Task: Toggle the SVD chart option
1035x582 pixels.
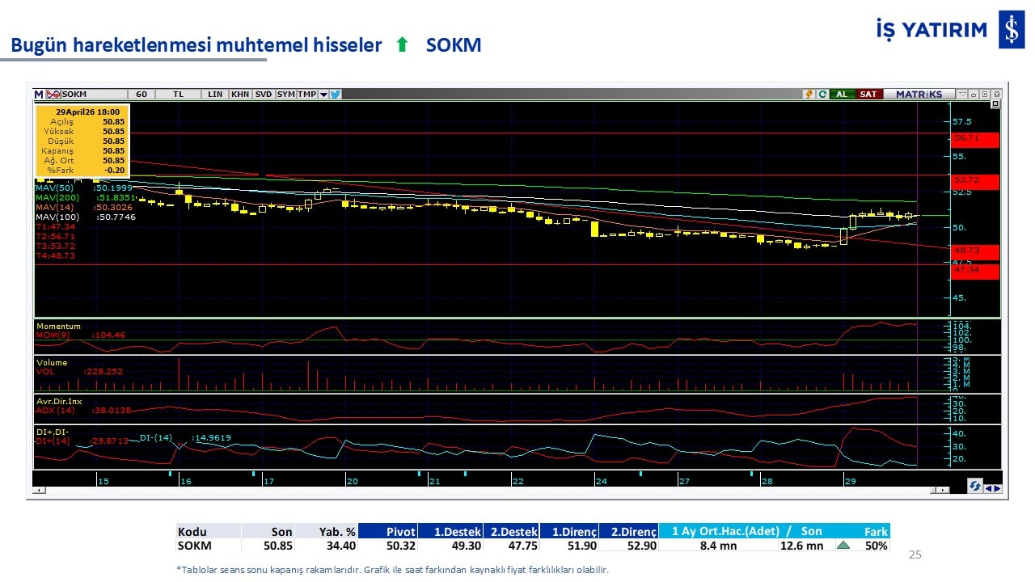Action: 264,94
